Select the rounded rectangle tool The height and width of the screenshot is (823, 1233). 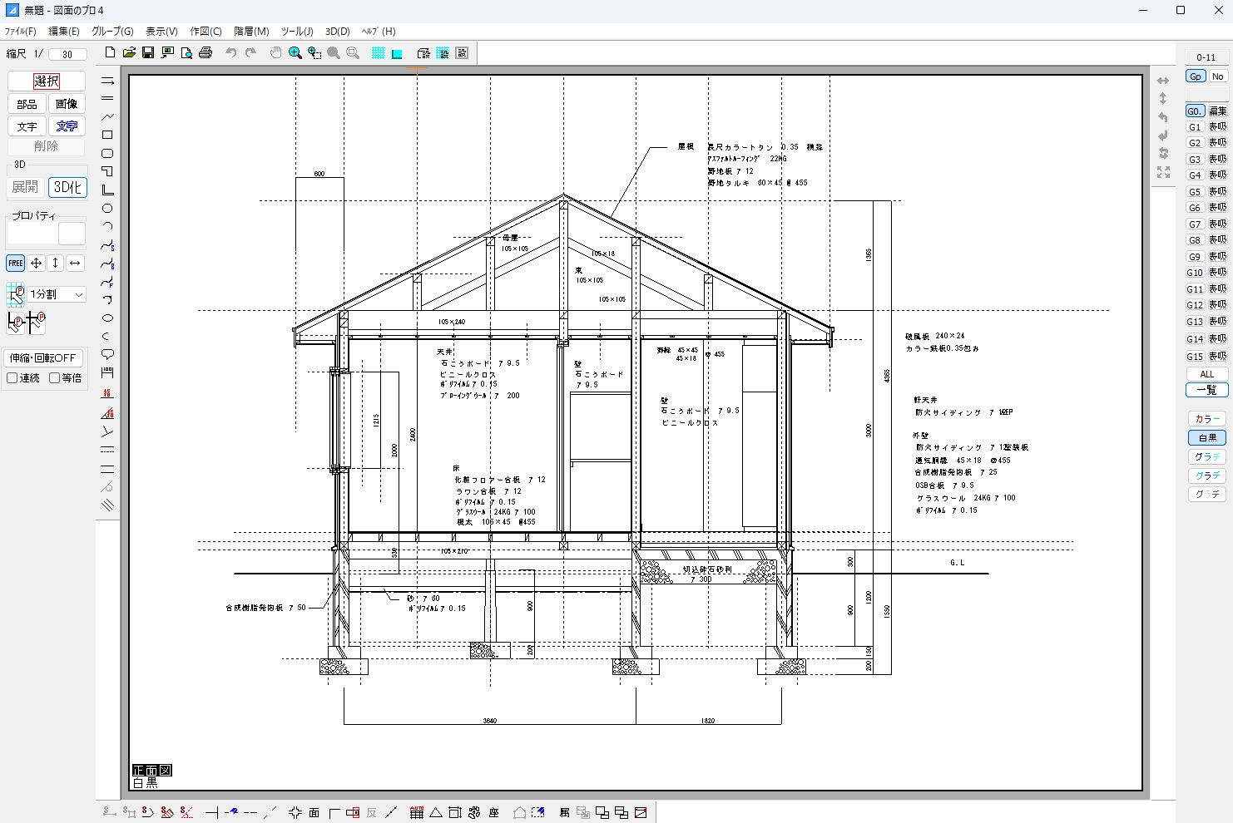107,154
